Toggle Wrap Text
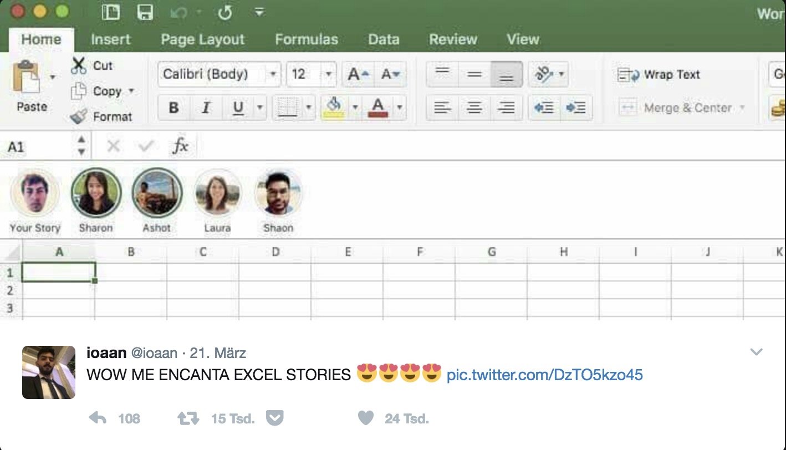 coord(659,74)
